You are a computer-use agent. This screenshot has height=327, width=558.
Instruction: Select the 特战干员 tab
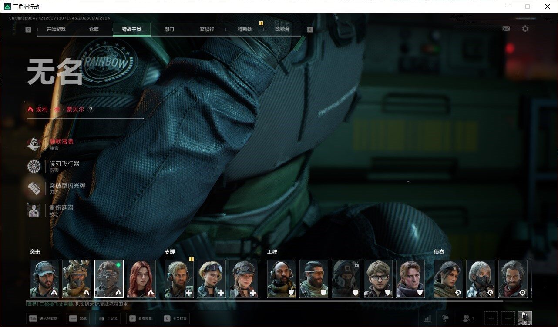pyautogui.click(x=131, y=29)
